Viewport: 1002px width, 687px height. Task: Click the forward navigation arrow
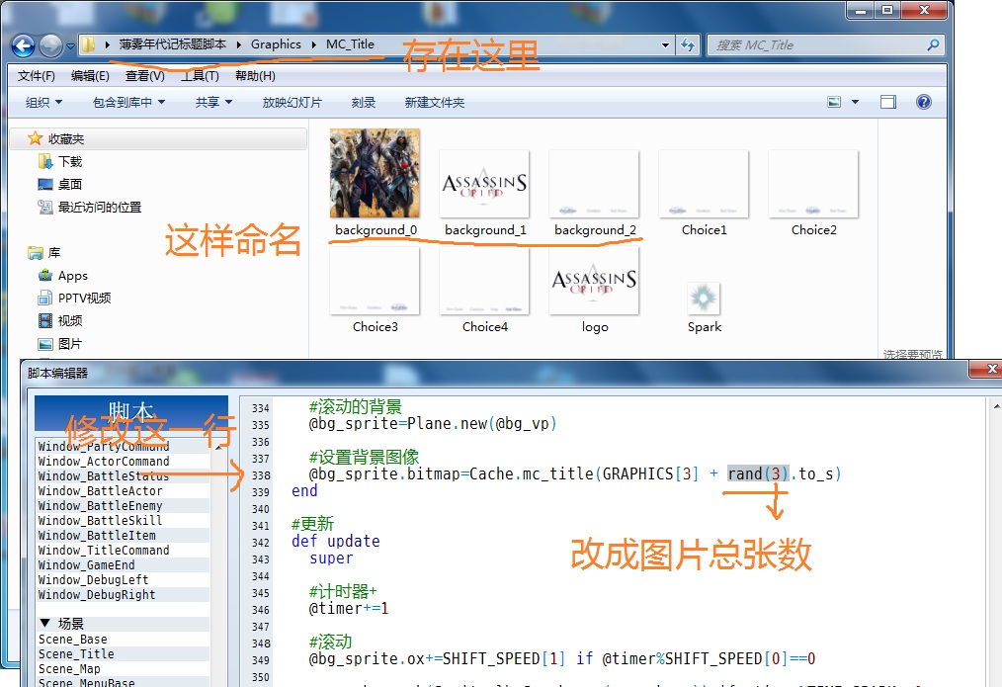50,45
